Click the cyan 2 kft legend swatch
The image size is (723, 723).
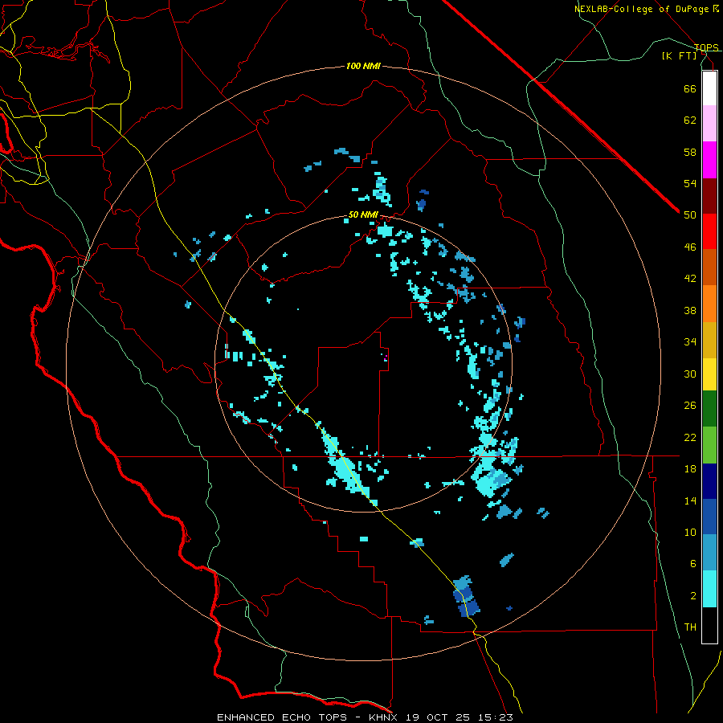709,589
